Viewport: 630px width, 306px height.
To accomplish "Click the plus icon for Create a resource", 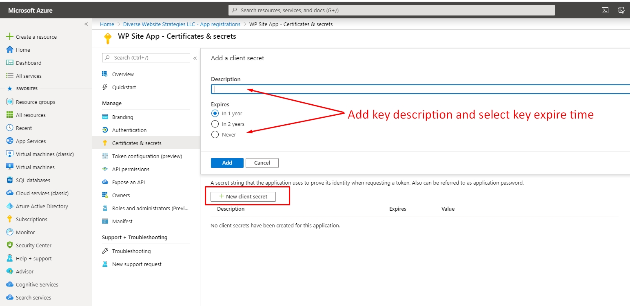I will (10, 37).
